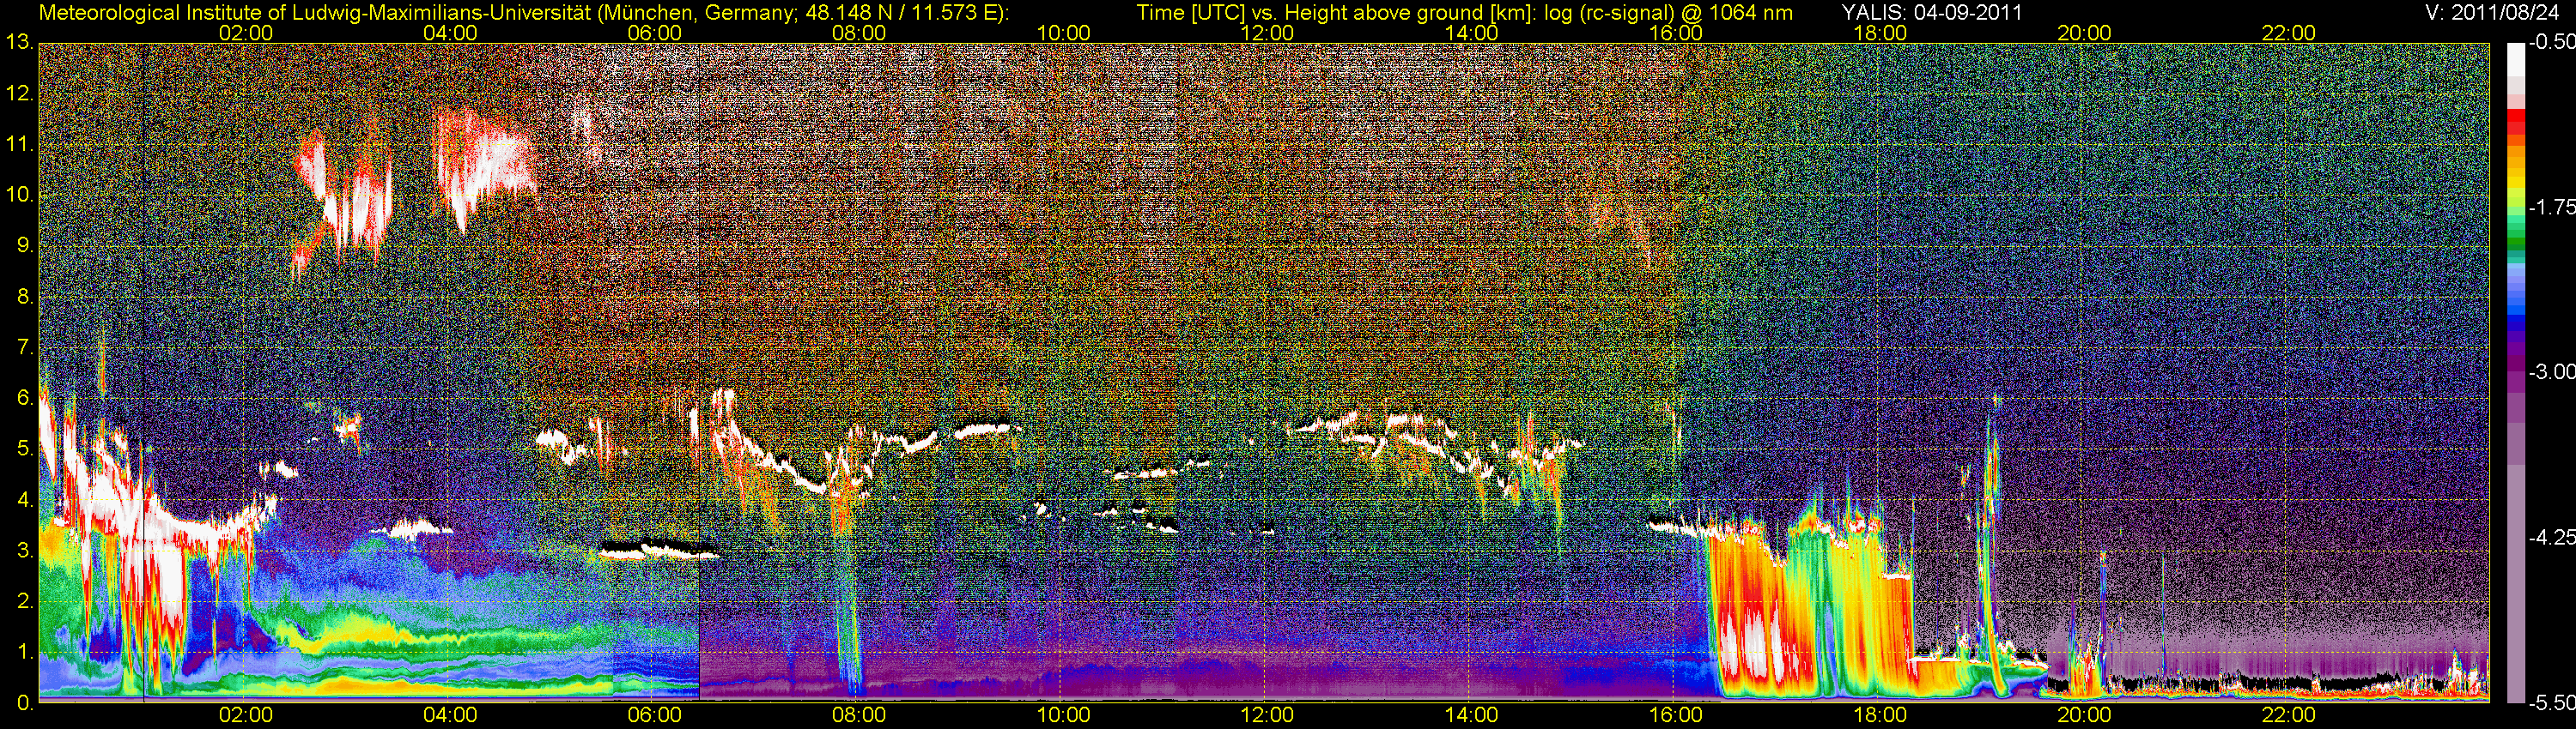Click the -4.25 color scale value

click(x=2551, y=537)
